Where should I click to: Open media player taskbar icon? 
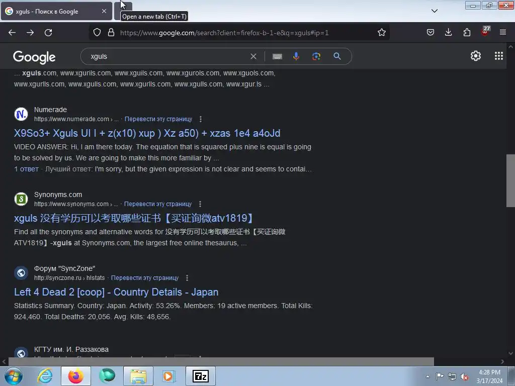coord(169,376)
